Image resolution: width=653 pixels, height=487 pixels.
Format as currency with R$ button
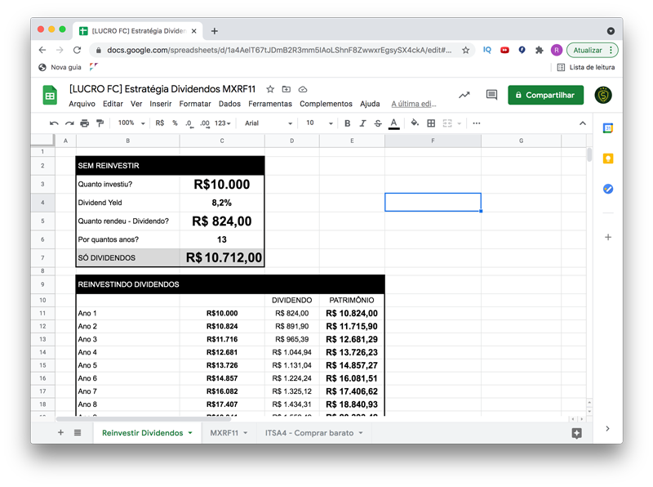pos(160,123)
